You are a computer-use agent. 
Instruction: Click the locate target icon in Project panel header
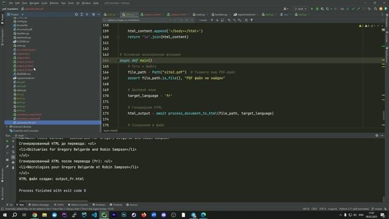pos(76,15)
